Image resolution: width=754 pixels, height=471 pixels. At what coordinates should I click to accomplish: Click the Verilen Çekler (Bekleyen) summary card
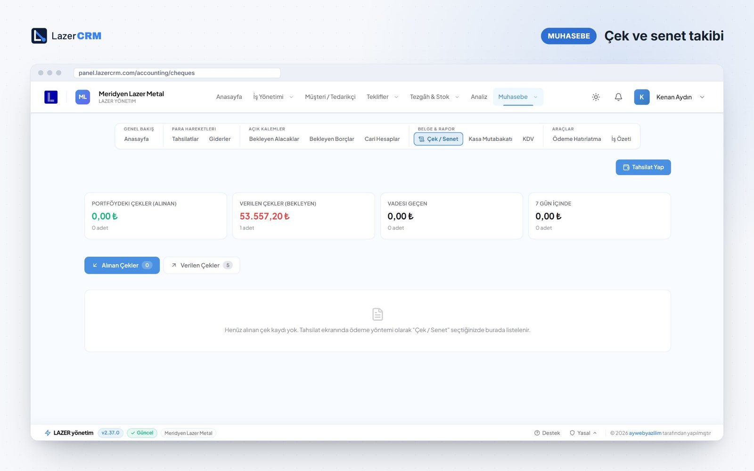pos(303,216)
